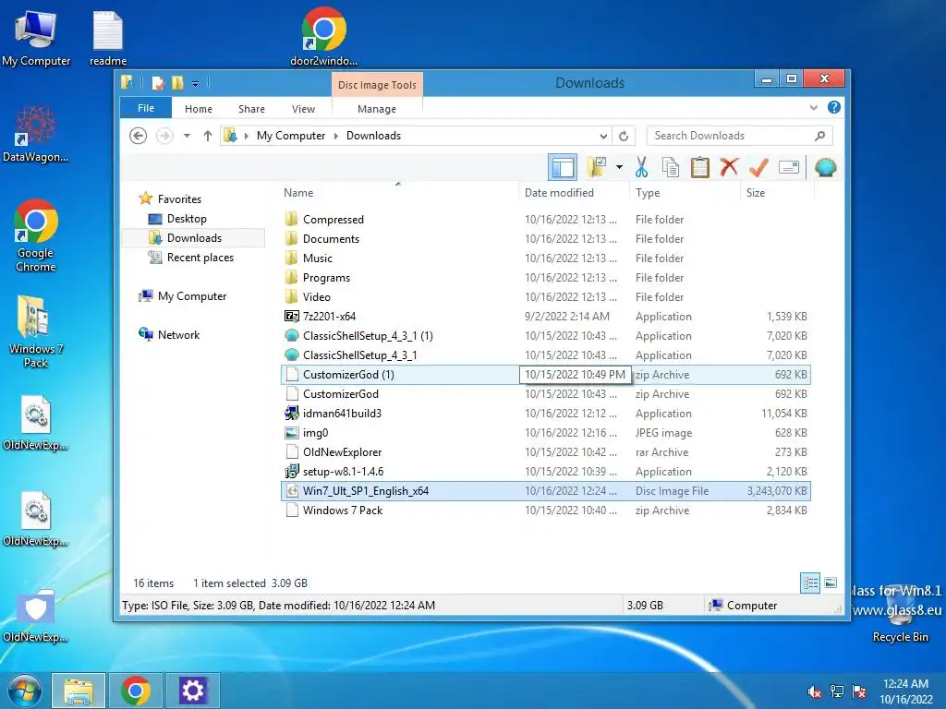Expand the ribbon with the chevron
The width and height of the screenshot is (946, 709).
click(x=813, y=107)
